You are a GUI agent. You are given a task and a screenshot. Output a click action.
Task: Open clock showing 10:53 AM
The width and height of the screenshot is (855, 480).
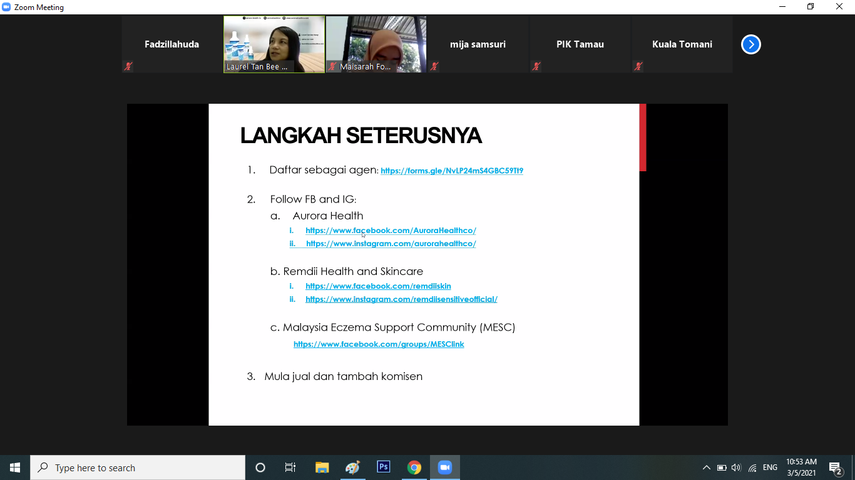click(x=801, y=467)
